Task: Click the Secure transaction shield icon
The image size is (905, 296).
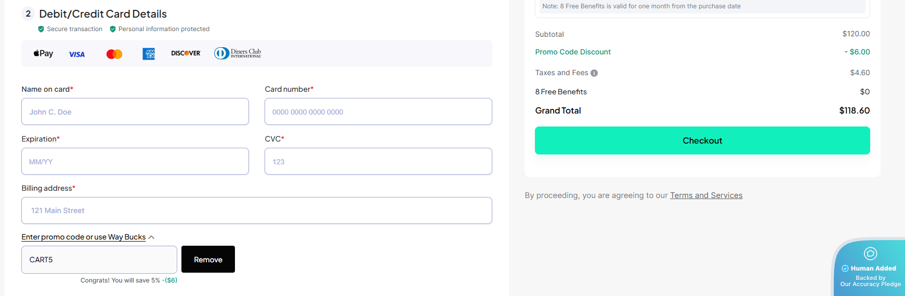Action: (x=41, y=29)
